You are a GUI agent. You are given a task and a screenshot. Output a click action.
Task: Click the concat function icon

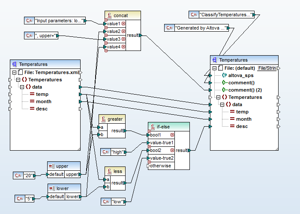click(x=109, y=15)
